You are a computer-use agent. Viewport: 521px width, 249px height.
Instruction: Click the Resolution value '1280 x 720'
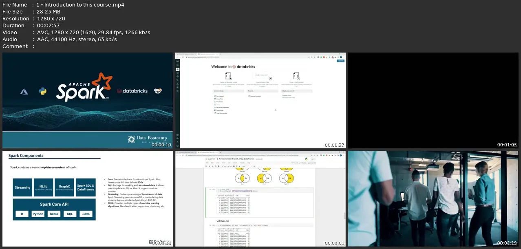[51, 18]
